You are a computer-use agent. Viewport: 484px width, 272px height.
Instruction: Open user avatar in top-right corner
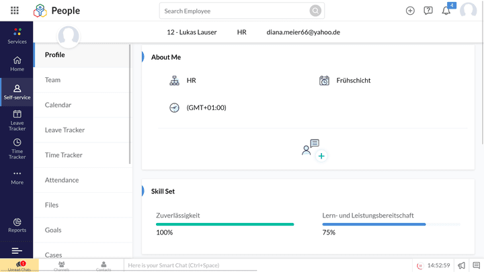[x=468, y=11]
